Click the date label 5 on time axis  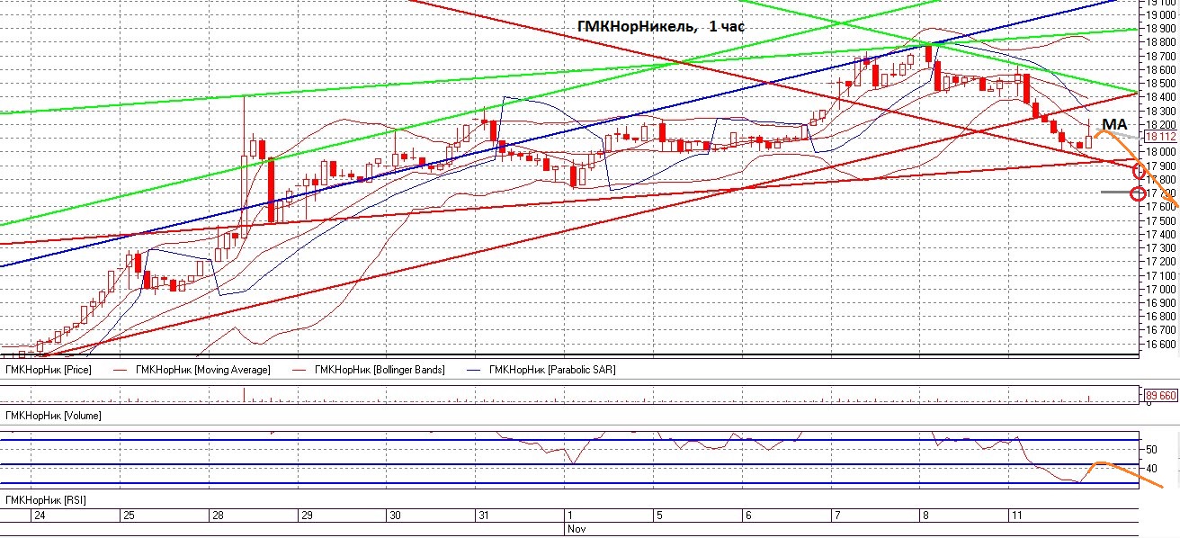(659, 516)
